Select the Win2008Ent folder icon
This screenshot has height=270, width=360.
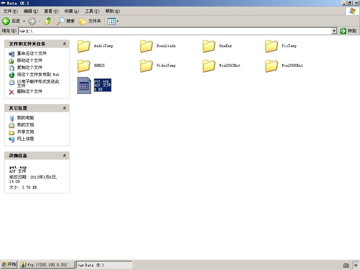271,66
